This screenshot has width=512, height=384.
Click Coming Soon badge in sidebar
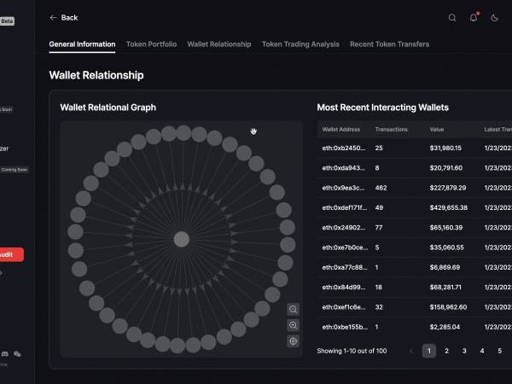(14, 170)
